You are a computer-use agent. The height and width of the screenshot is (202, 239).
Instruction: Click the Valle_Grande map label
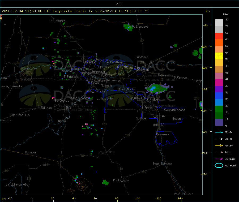pos(79,98)
